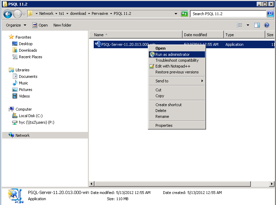276x205 pixels.
Task: Click the Downloads folder icon in Favorites
Action: [x=15, y=50]
